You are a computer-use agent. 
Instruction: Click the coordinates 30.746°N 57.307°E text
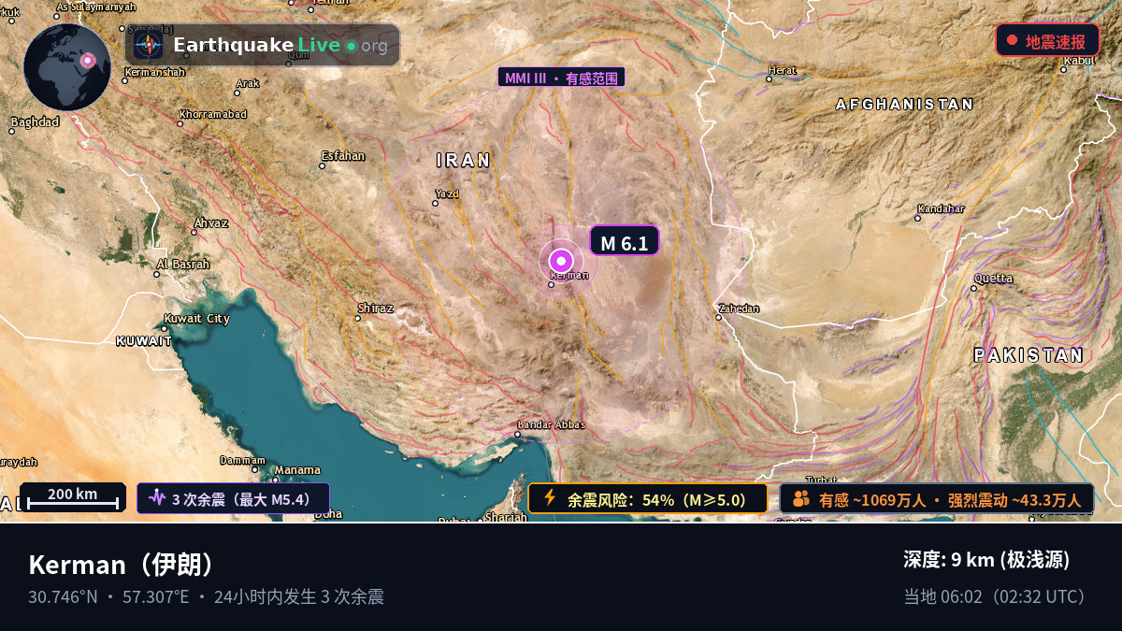click(108, 596)
